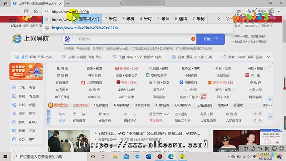Show hidden system tray icons chevron
The image size is (286, 161).
228,157
